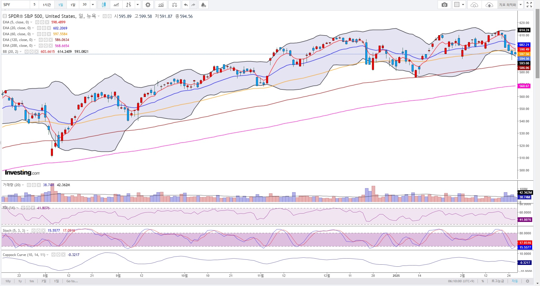540x286 pixels.
Task: Toggle the 자동 auto scale
Action: coord(515,281)
